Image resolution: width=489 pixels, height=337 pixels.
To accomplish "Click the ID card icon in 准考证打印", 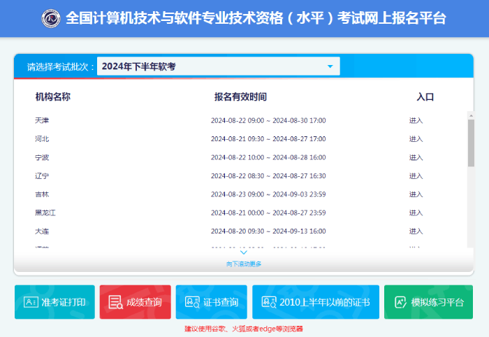I will point(31,302).
